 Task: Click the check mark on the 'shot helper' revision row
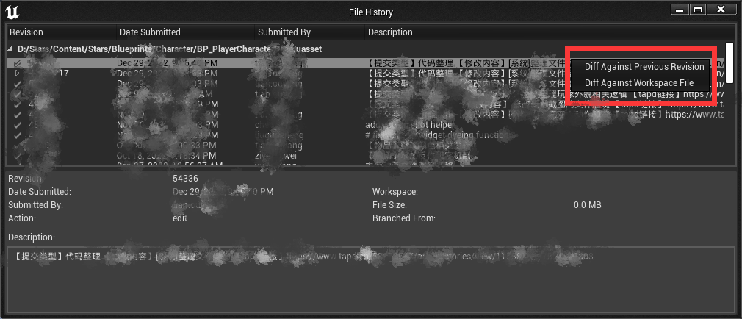[x=18, y=126]
